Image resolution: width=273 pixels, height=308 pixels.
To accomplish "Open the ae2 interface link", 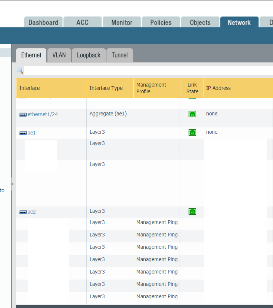I will point(32,212).
